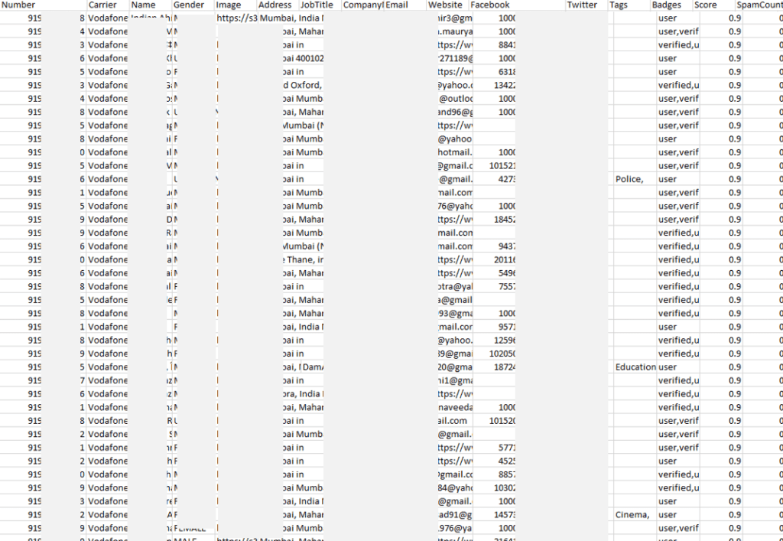This screenshot has height=541, width=783.
Task: Select the Twitter column header
Action: coord(586,5)
